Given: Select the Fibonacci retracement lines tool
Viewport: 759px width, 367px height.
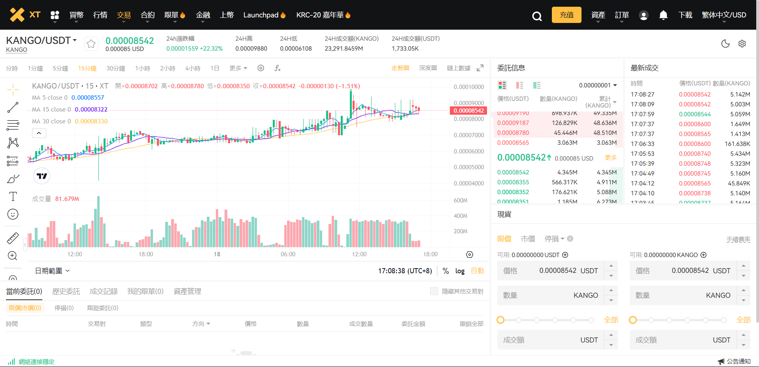Looking at the screenshot, I should (13, 125).
